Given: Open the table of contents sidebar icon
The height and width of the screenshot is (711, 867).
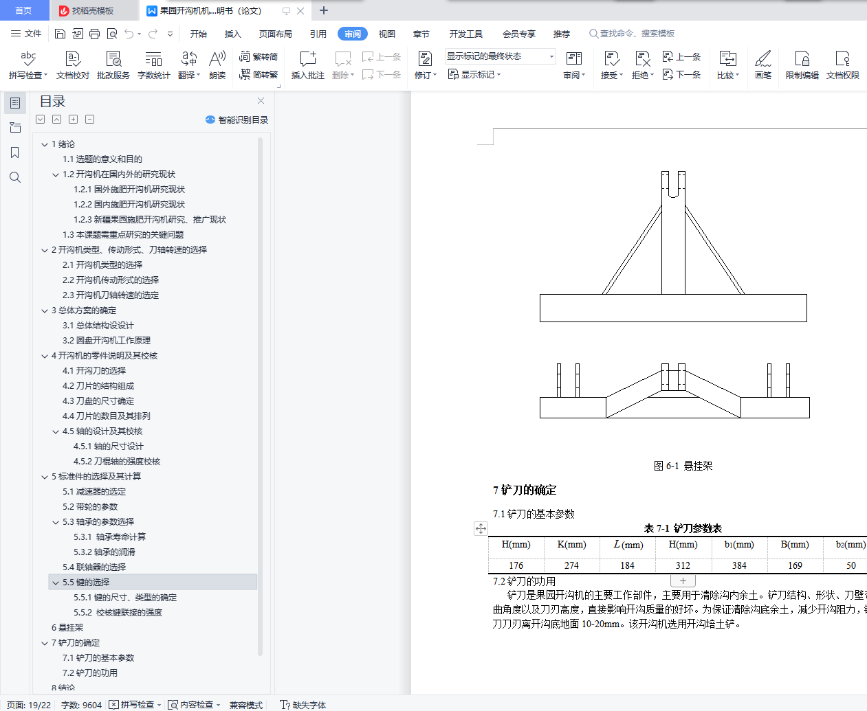Looking at the screenshot, I should coord(15,103).
